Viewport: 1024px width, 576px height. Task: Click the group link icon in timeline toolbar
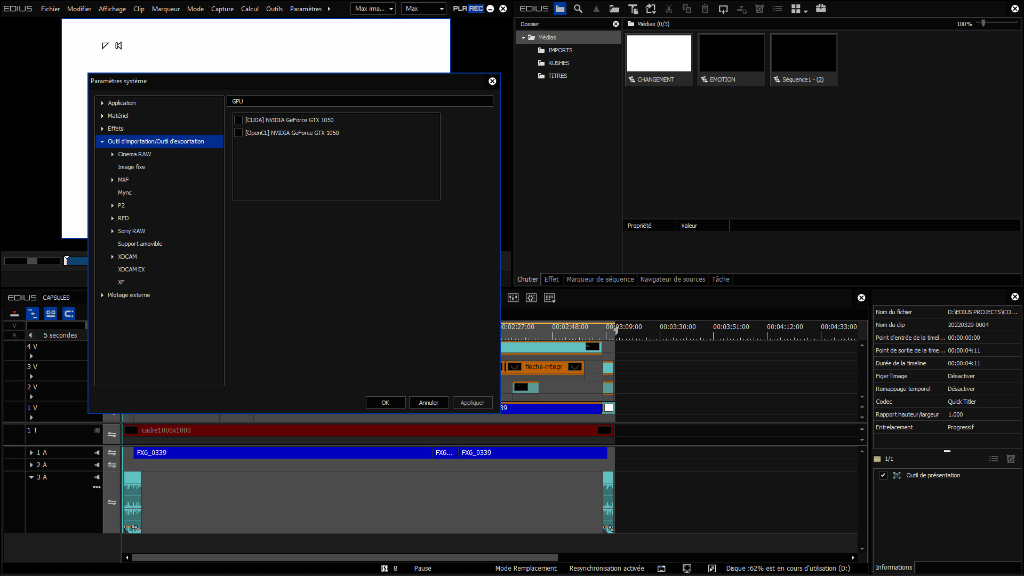tap(51, 314)
